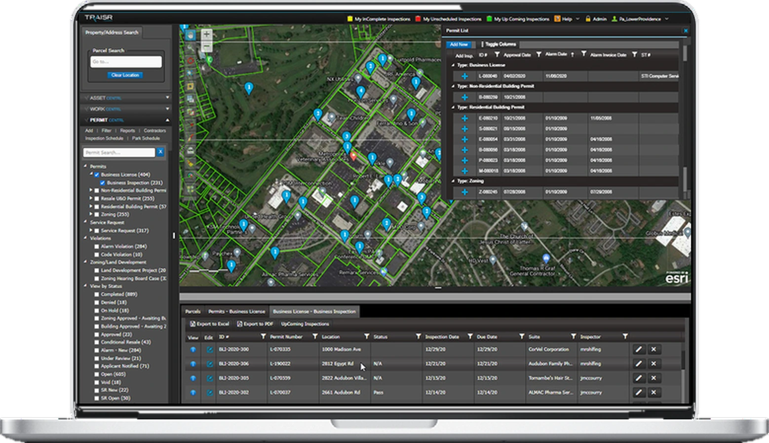Open Pa_LowerProvidence user dropdown
The image size is (769, 443).
click(x=640, y=19)
